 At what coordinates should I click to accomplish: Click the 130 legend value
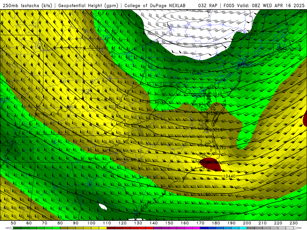pos(138,223)
